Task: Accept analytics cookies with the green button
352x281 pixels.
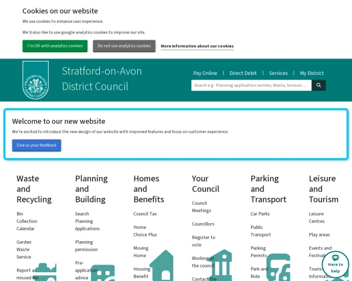Action: coord(55,46)
